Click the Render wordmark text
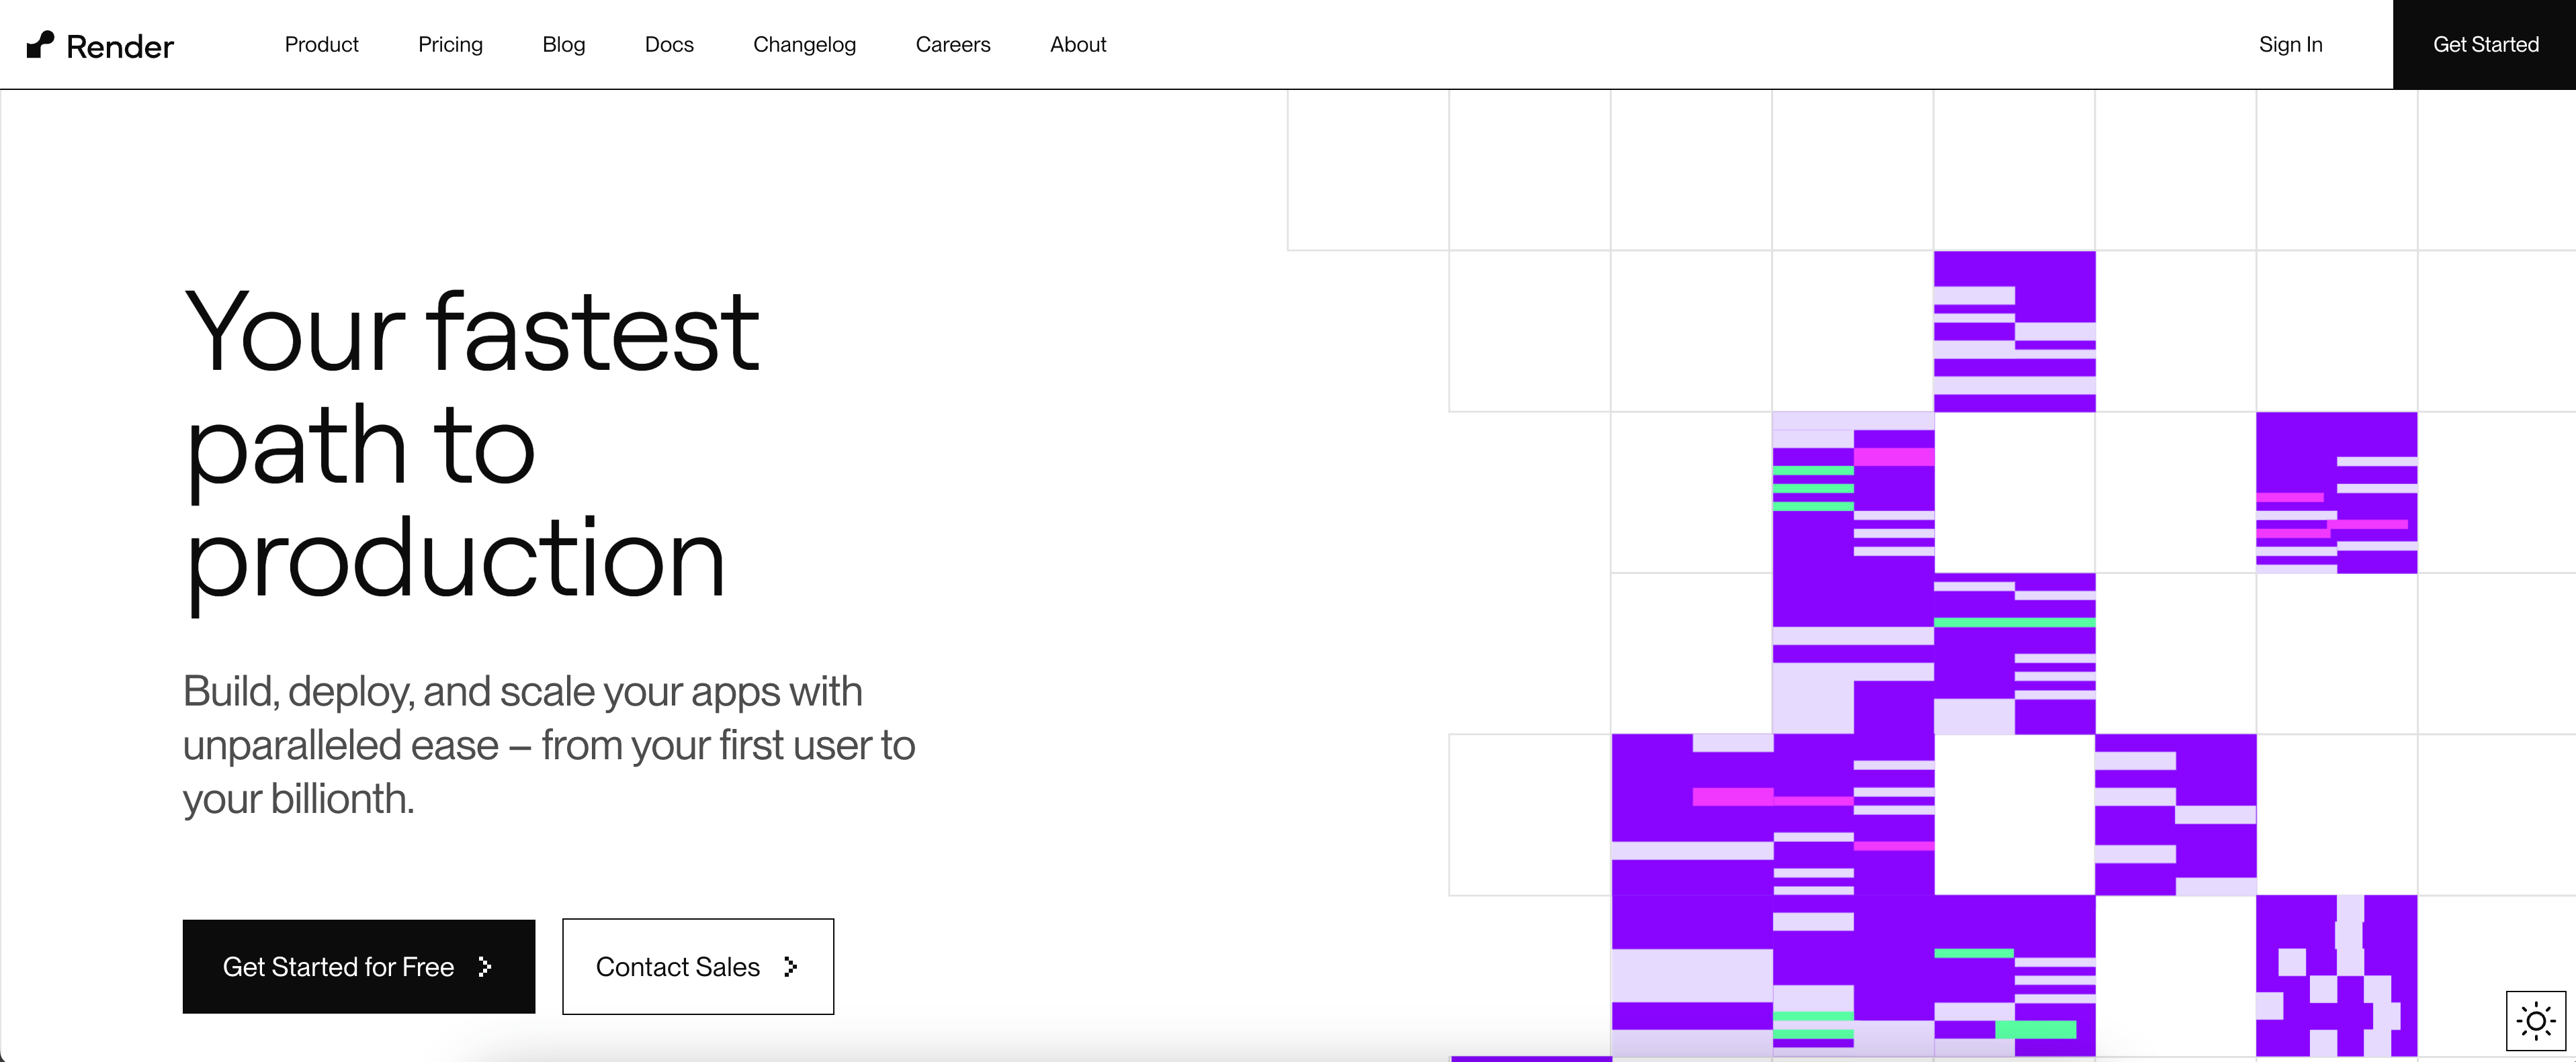This screenshot has width=2576, height=1062. 120,47
